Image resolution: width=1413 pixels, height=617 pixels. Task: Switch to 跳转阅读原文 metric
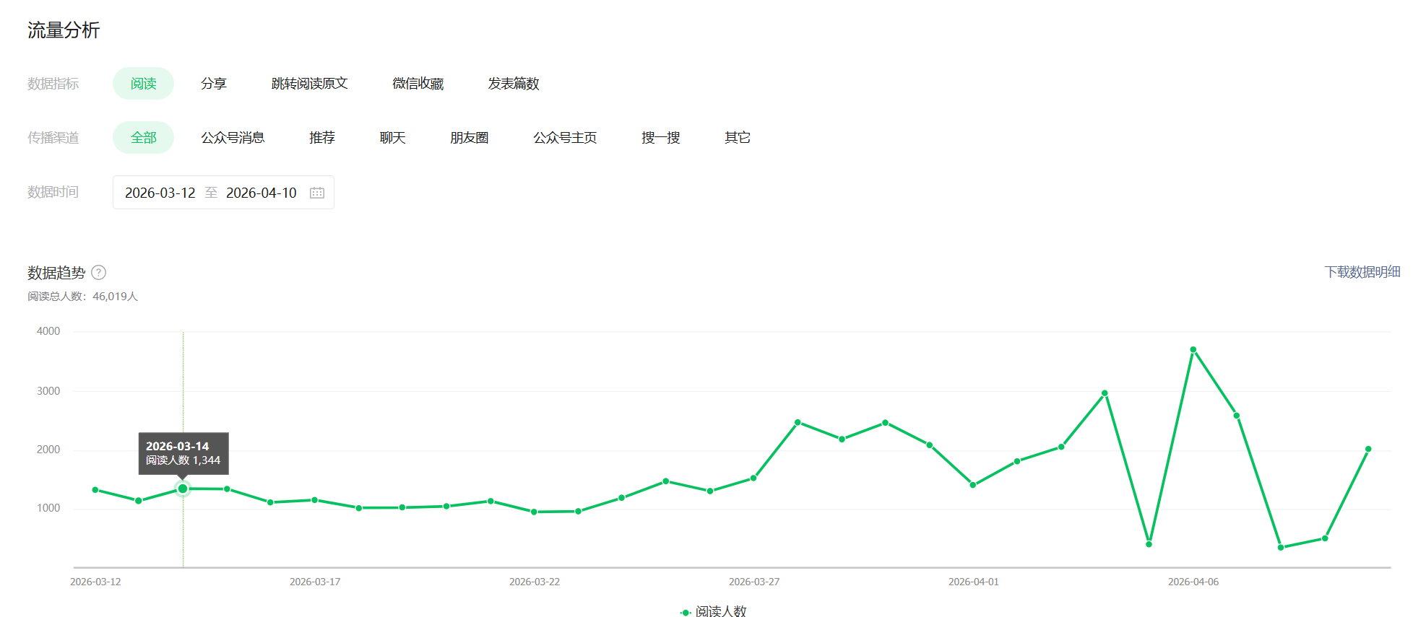click(309, 84)
